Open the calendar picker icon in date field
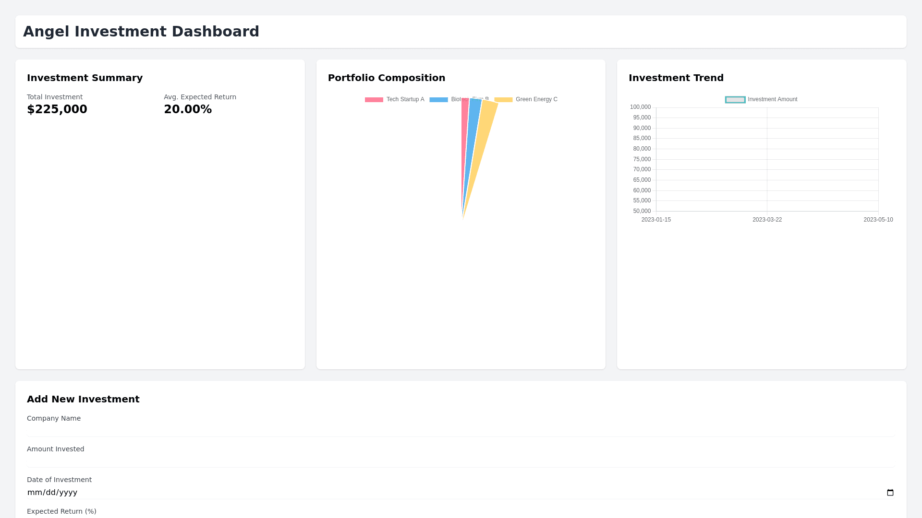Image resolution: width=922 pixels, height=518 pixels. tap(890, 493)
